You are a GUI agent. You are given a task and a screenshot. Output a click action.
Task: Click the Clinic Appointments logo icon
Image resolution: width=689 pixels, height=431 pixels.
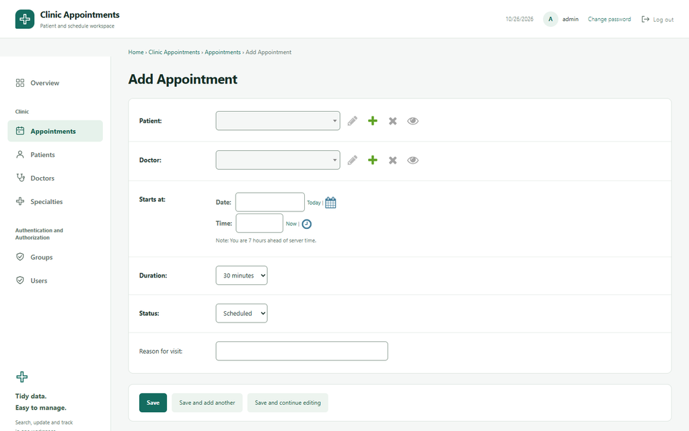[x=25, y=20]
